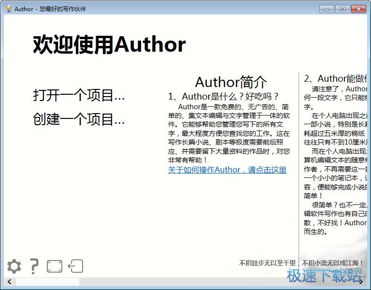Click the horizontal scrollbar thumb

point(47,281)
